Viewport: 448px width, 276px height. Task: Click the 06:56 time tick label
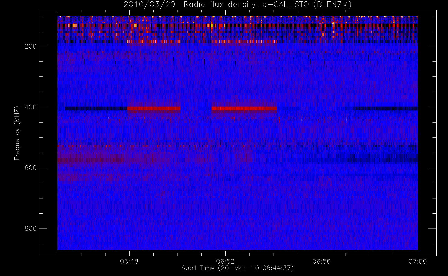tap(322, 261)
